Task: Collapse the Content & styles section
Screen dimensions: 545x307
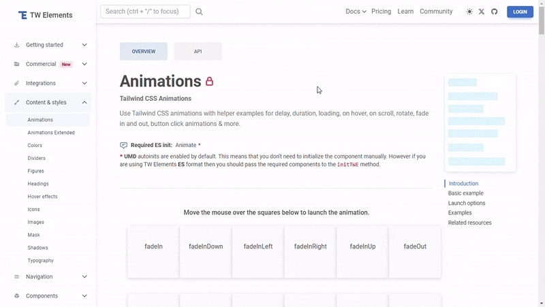Action: [x=84, y=102]
